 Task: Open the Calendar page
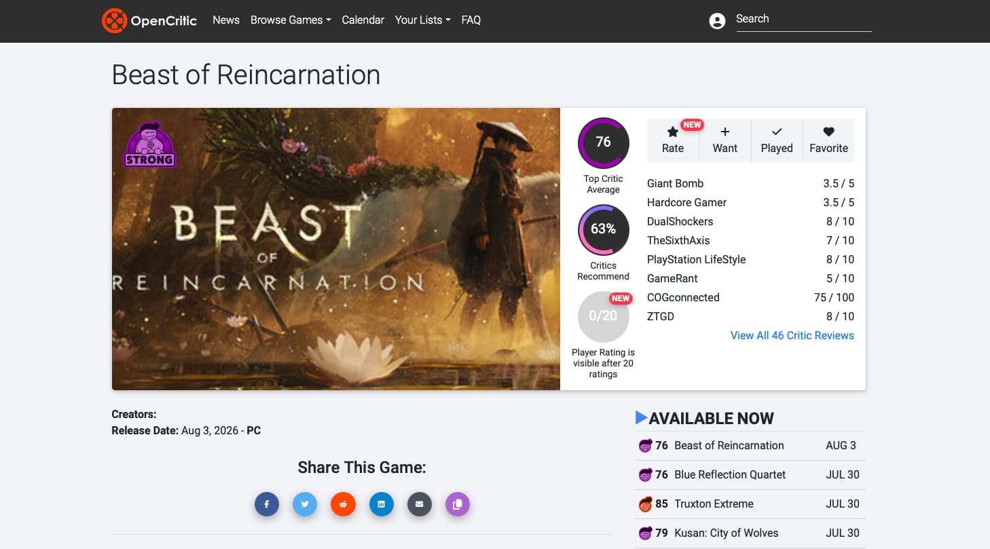click(363, 20)
